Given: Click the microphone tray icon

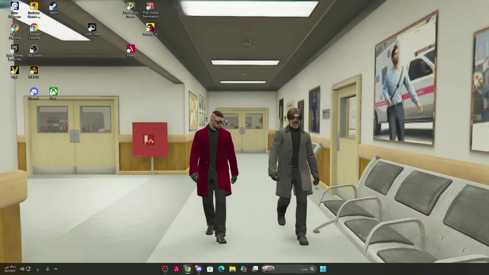Looking at the screenshot, I should (x=47, y=269).
